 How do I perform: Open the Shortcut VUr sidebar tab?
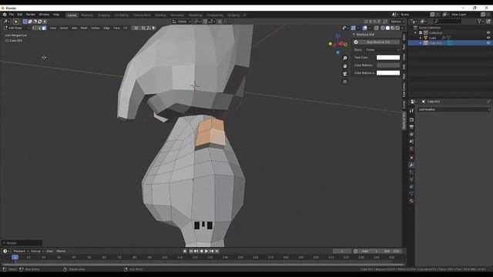click(x=404, y=121)
